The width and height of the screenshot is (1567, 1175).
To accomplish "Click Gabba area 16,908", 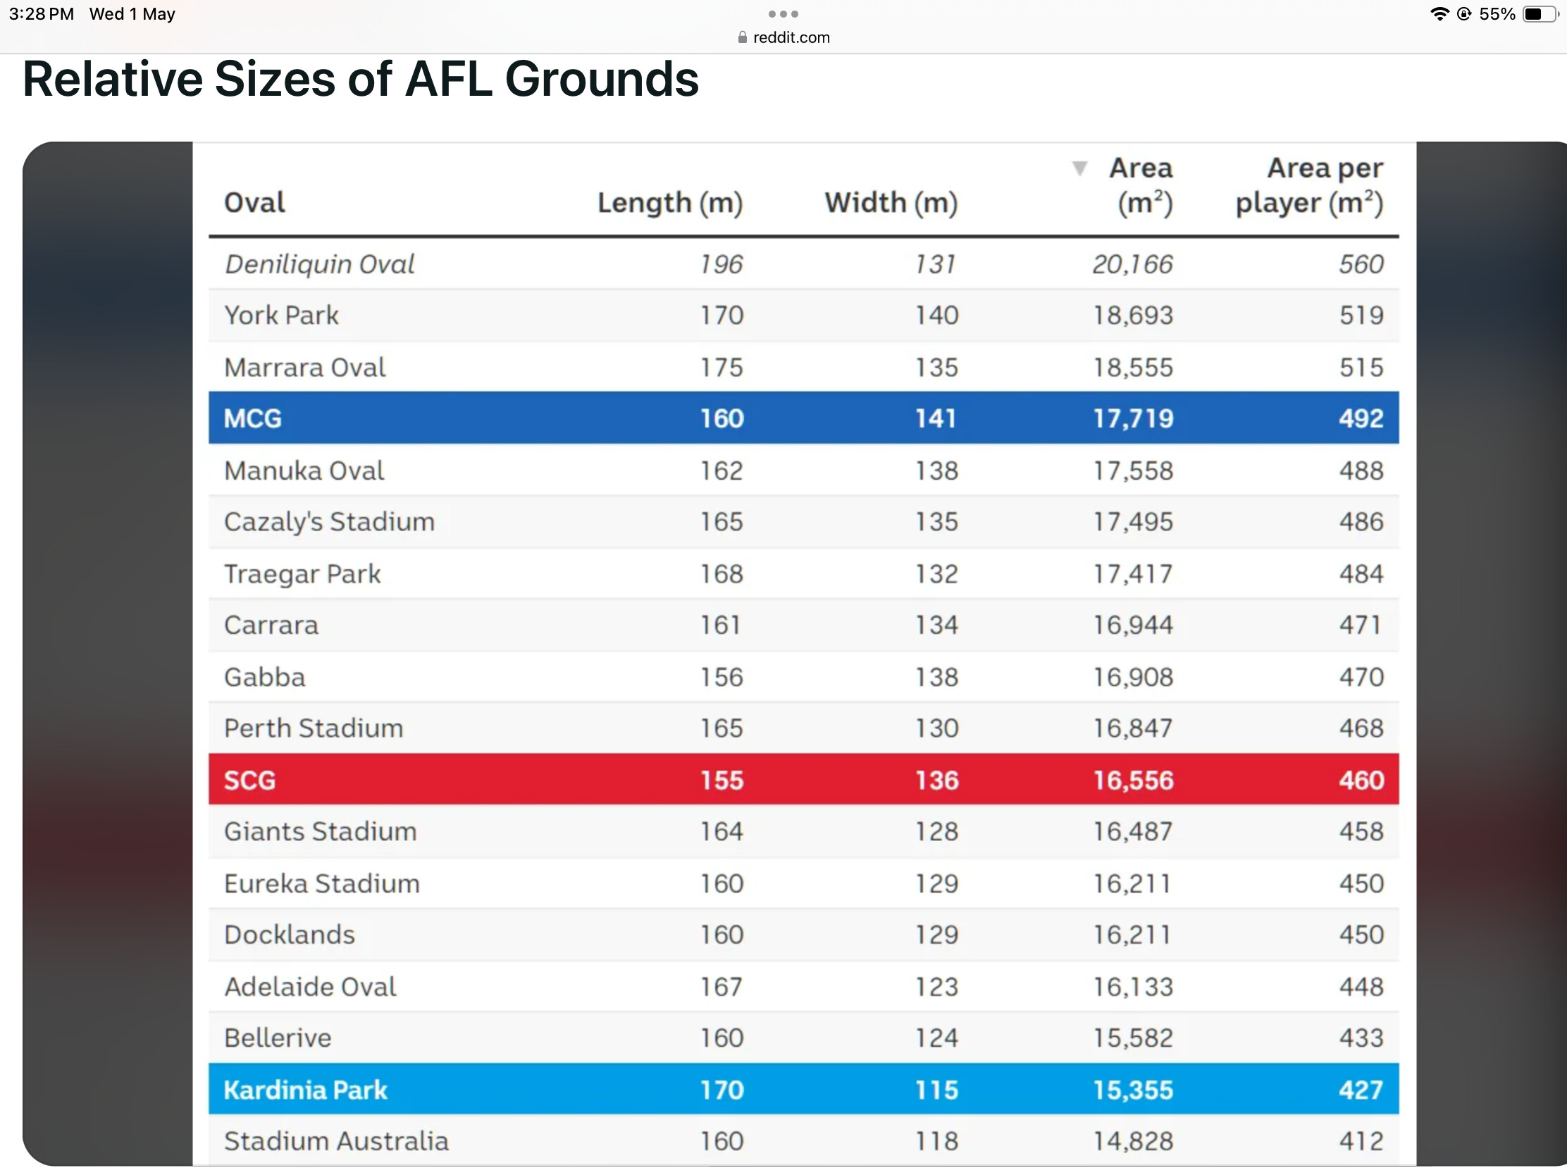I will pyautogui.click(x=1133, y=677).
